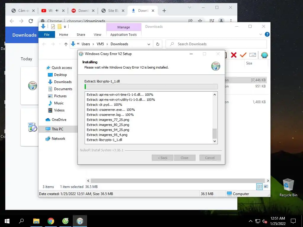Click the installer's Close button
This screenshot has height=227, width=303.
click(185, 158)
